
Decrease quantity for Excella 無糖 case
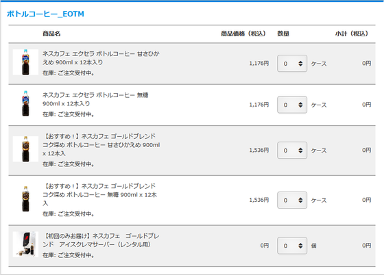(x=300, y=107)
